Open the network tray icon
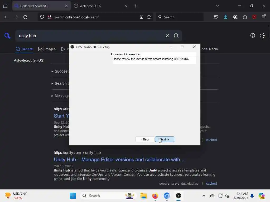This screenshot has height=202, width=270. 220,196
